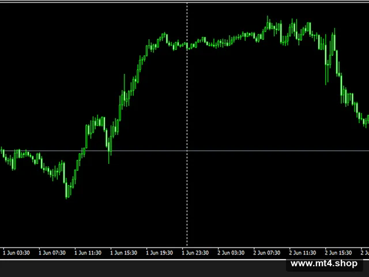Click the 1 Jun 23:30 time label
Viewport: 369px width, 277px height.
coord(195,253)
